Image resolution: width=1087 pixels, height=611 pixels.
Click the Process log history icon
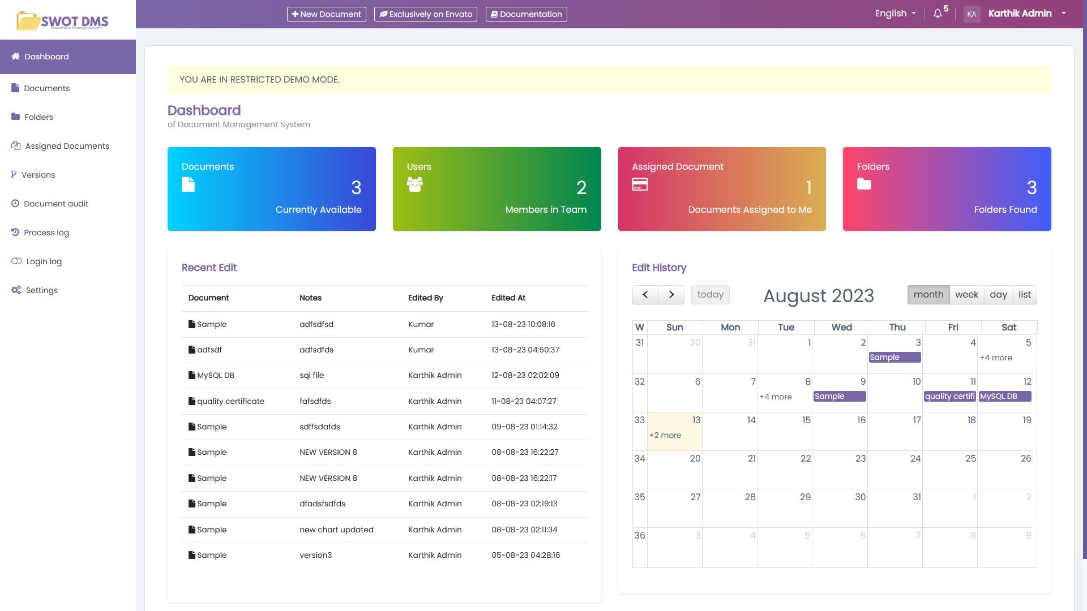tap(15, 233)
